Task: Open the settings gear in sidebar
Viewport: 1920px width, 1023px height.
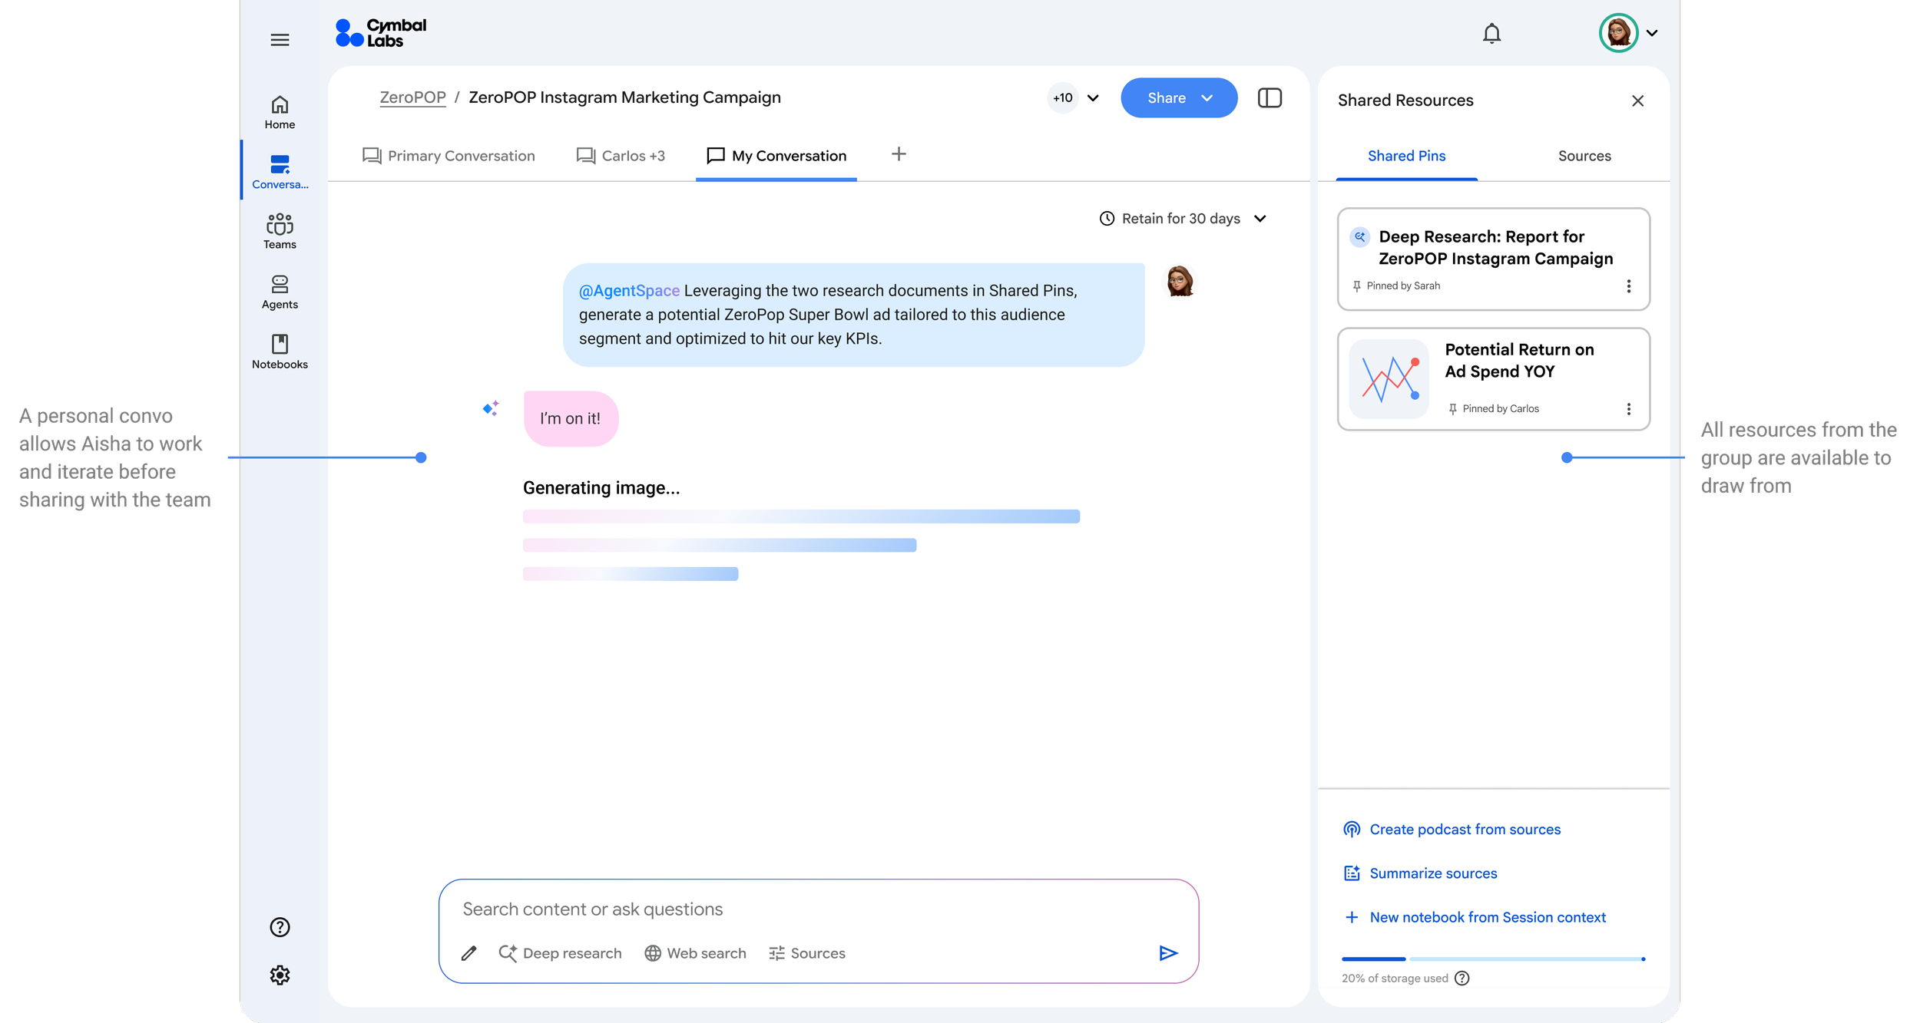Action: tap(280, 975)
